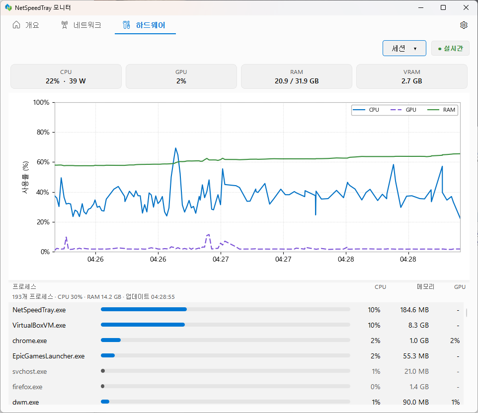This screenshot has height=413, width=478.
Task: Click NetSpeedTray.exe CPU usage bar
Action: pyautogui.click(x=225, y=309)
